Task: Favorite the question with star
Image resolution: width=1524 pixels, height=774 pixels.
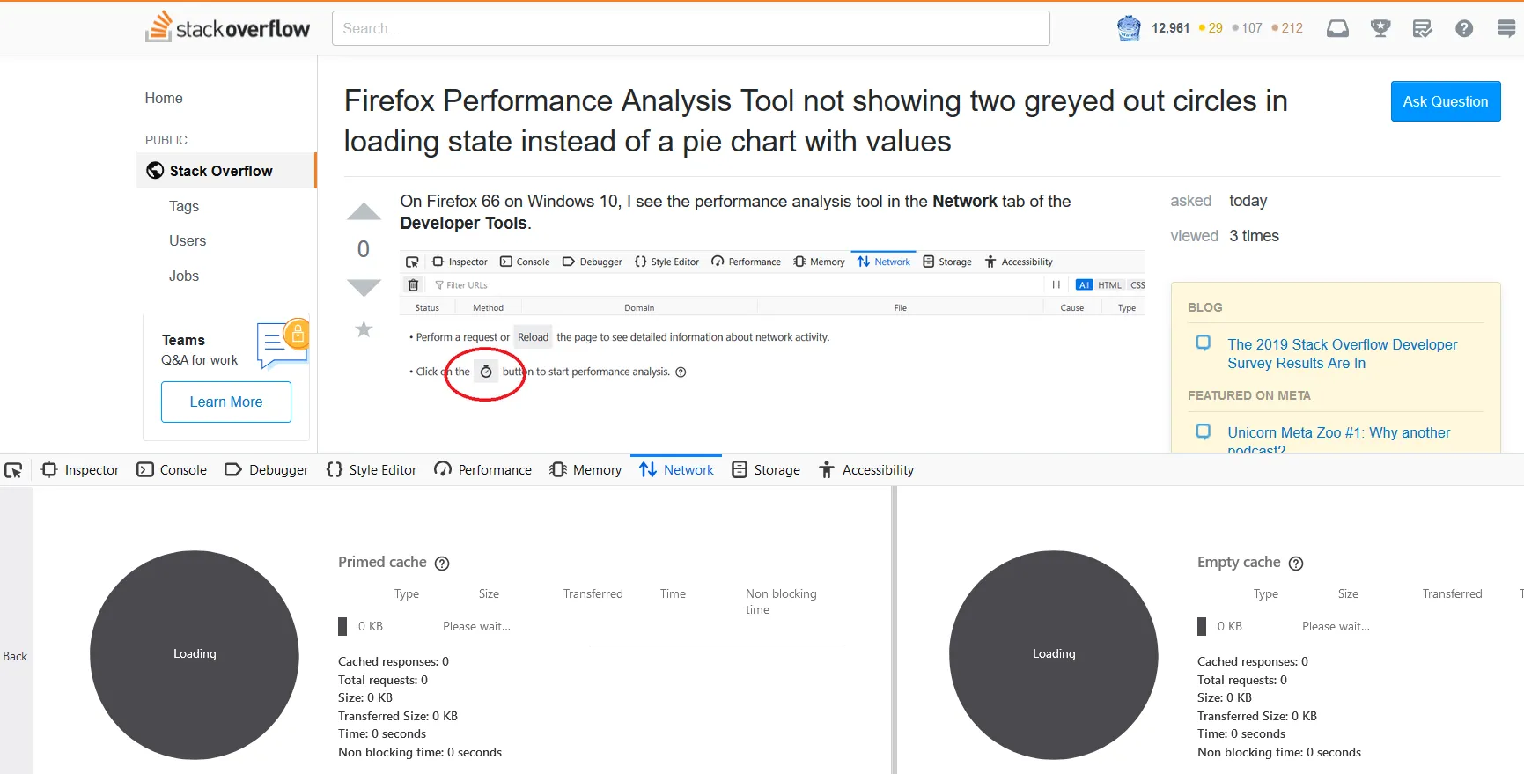Action: click(364, 329)
